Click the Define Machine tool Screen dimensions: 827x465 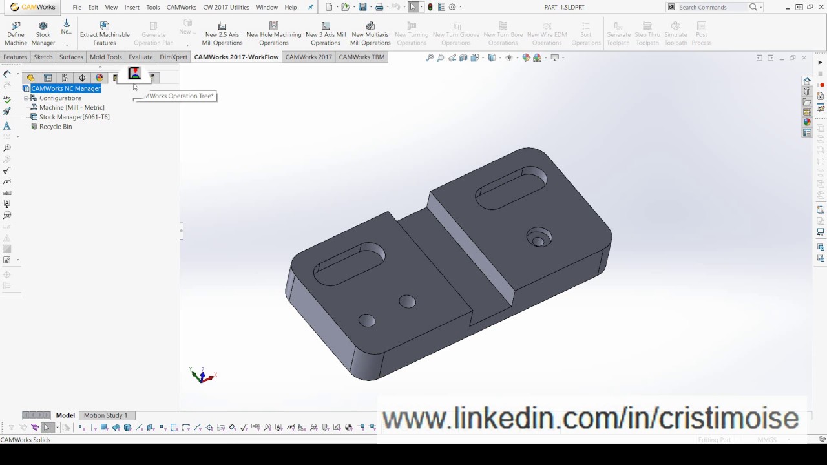(x=16, y=34)
